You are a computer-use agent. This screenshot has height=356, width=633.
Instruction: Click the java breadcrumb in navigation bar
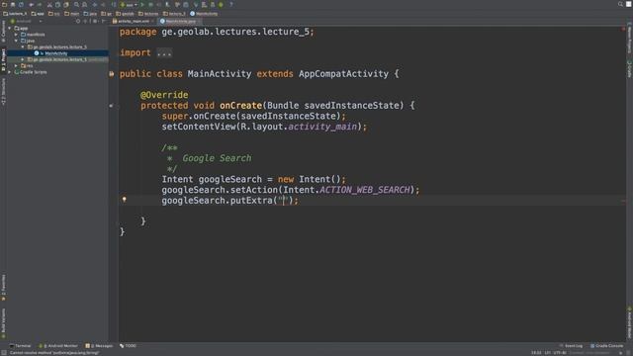point(90,14)
